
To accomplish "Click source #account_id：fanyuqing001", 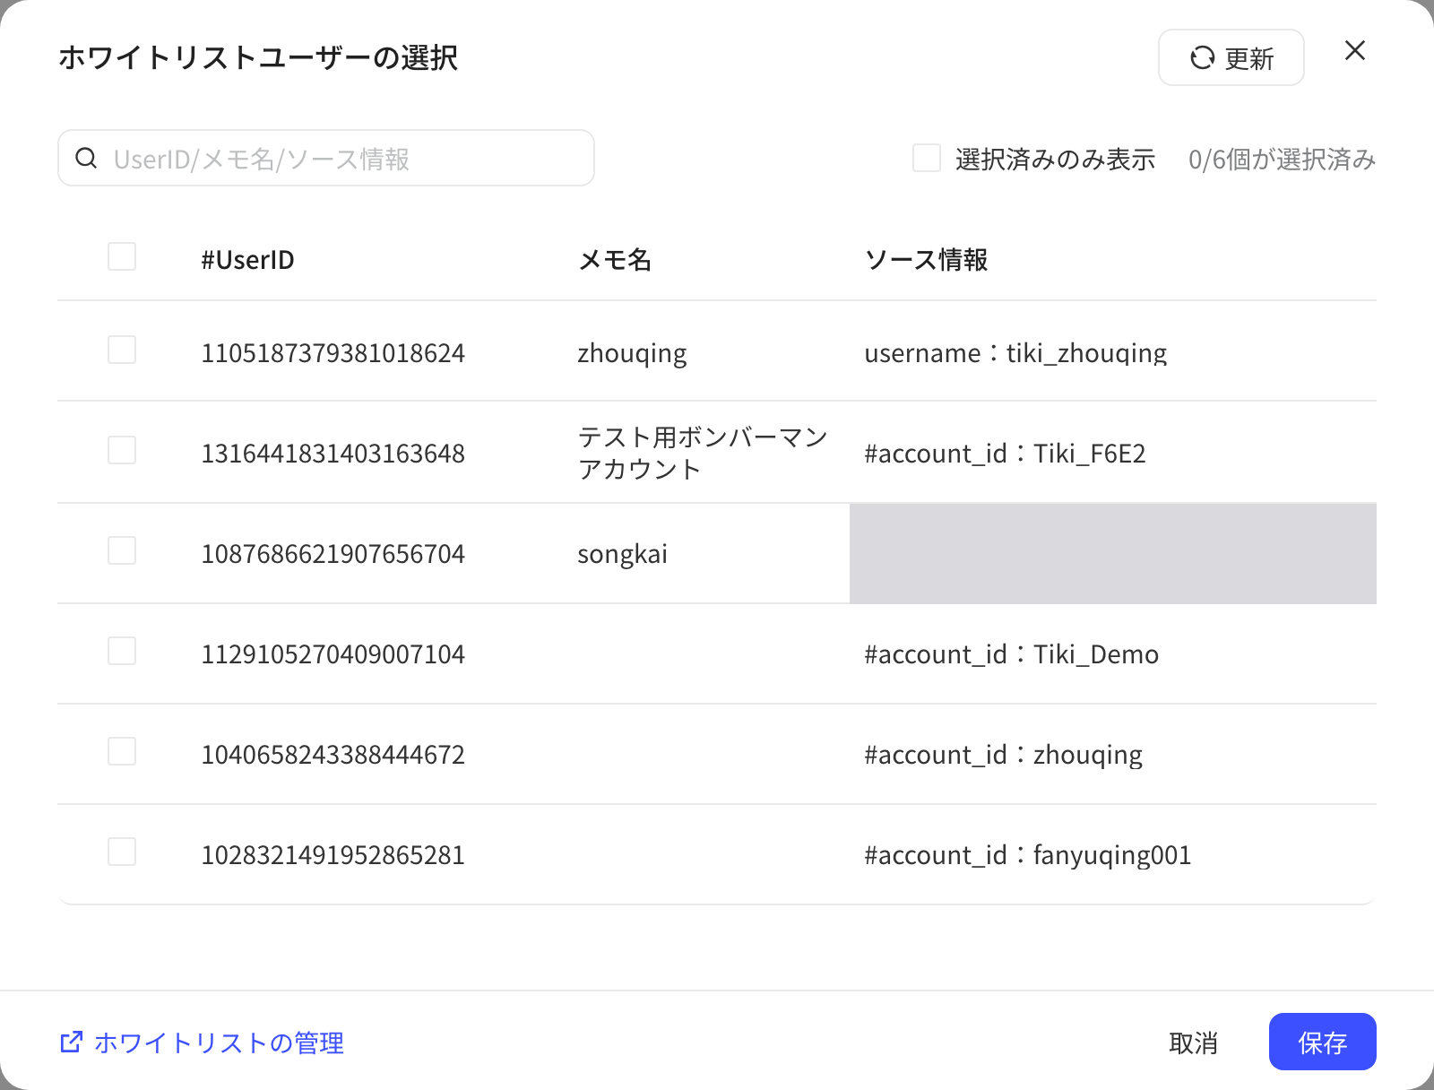I will (x=1027, y=855).
